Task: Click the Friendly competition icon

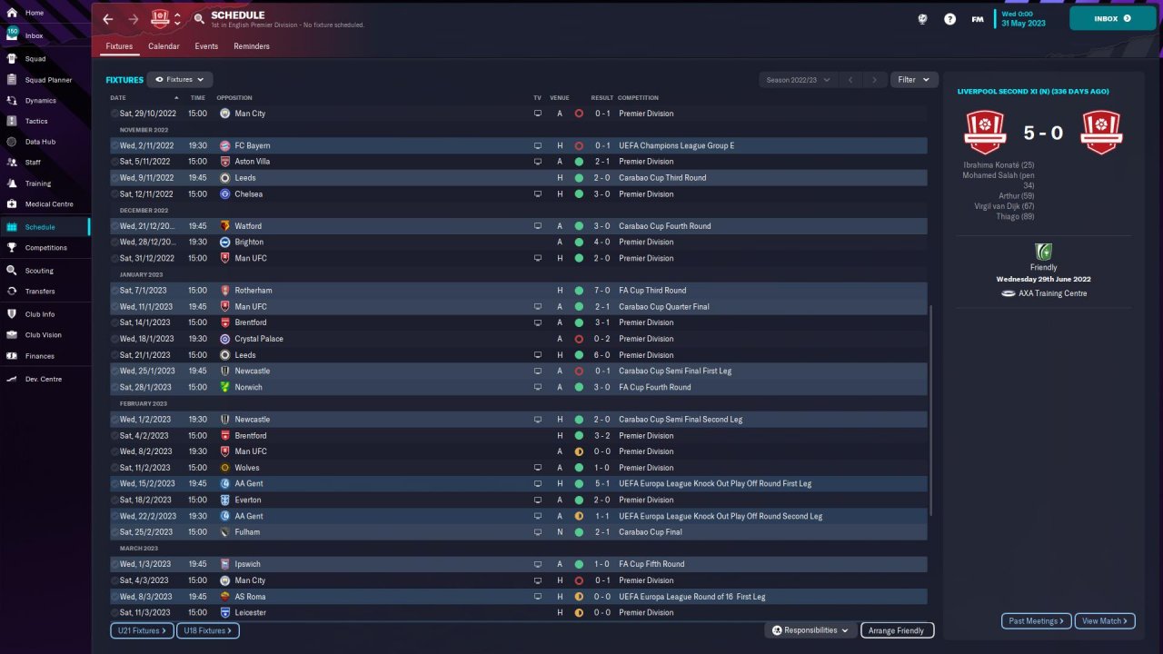Action: 1043,252
